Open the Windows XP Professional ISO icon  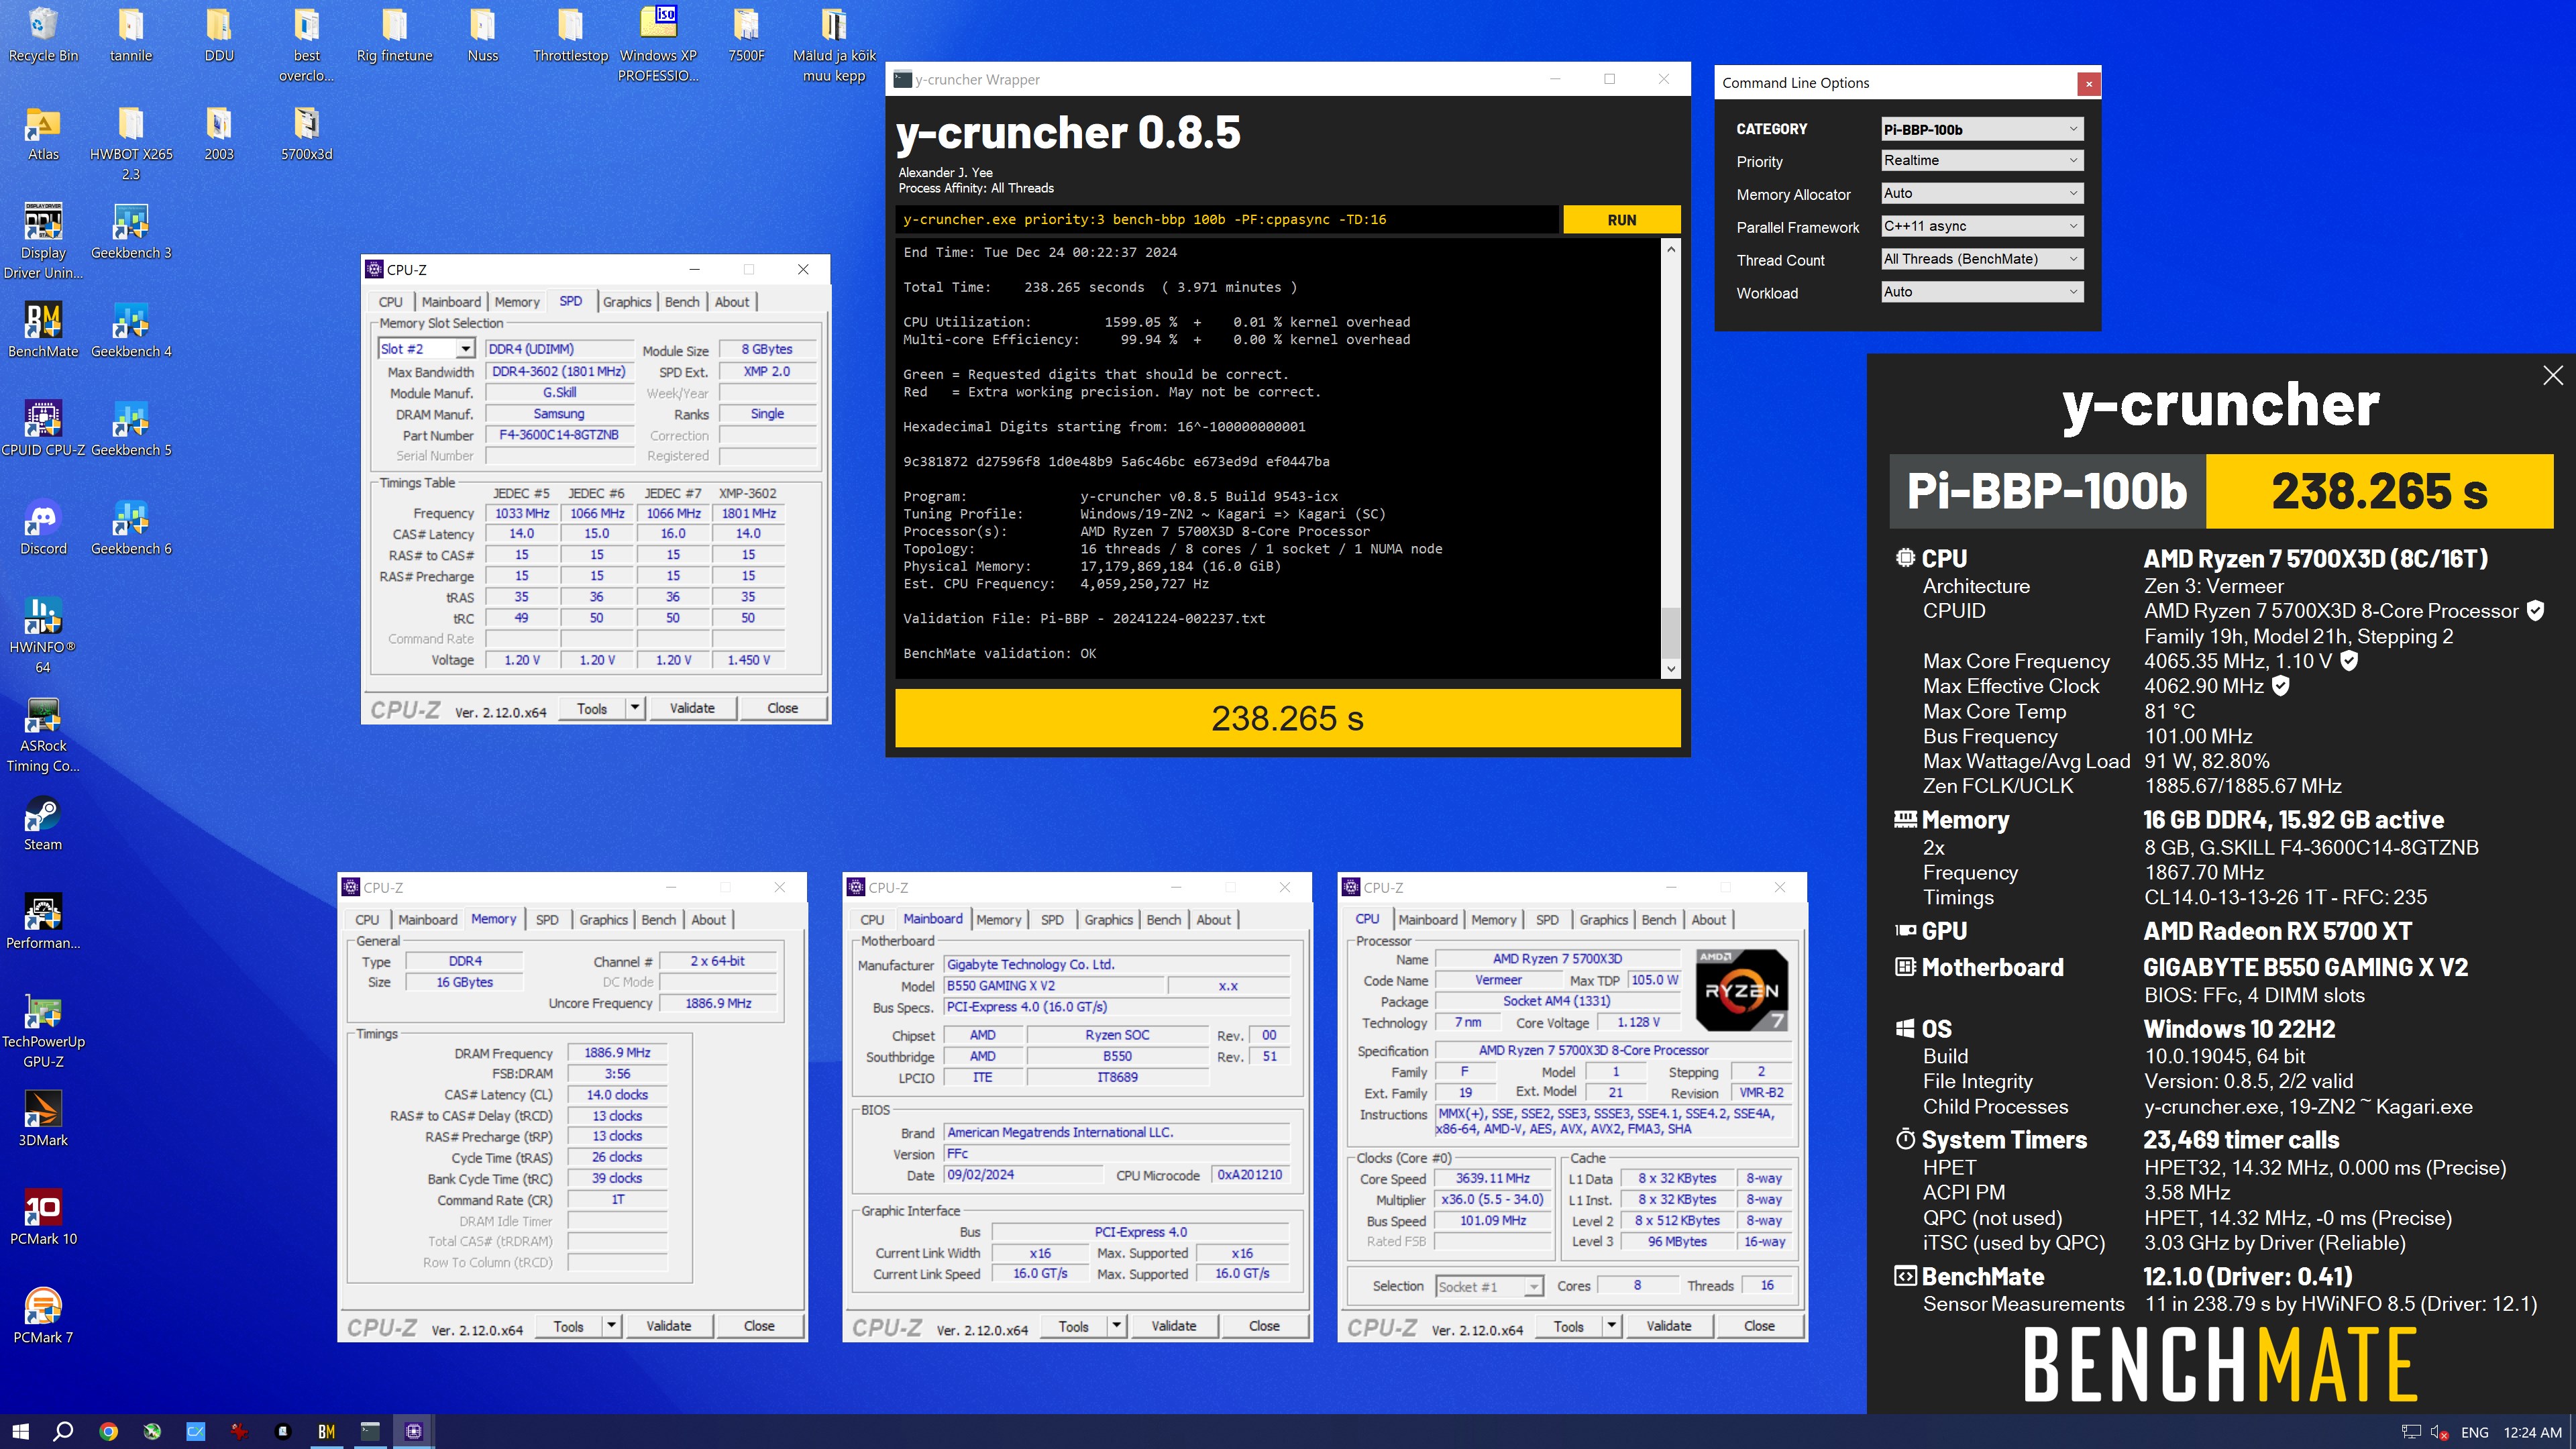coord(658,44)
